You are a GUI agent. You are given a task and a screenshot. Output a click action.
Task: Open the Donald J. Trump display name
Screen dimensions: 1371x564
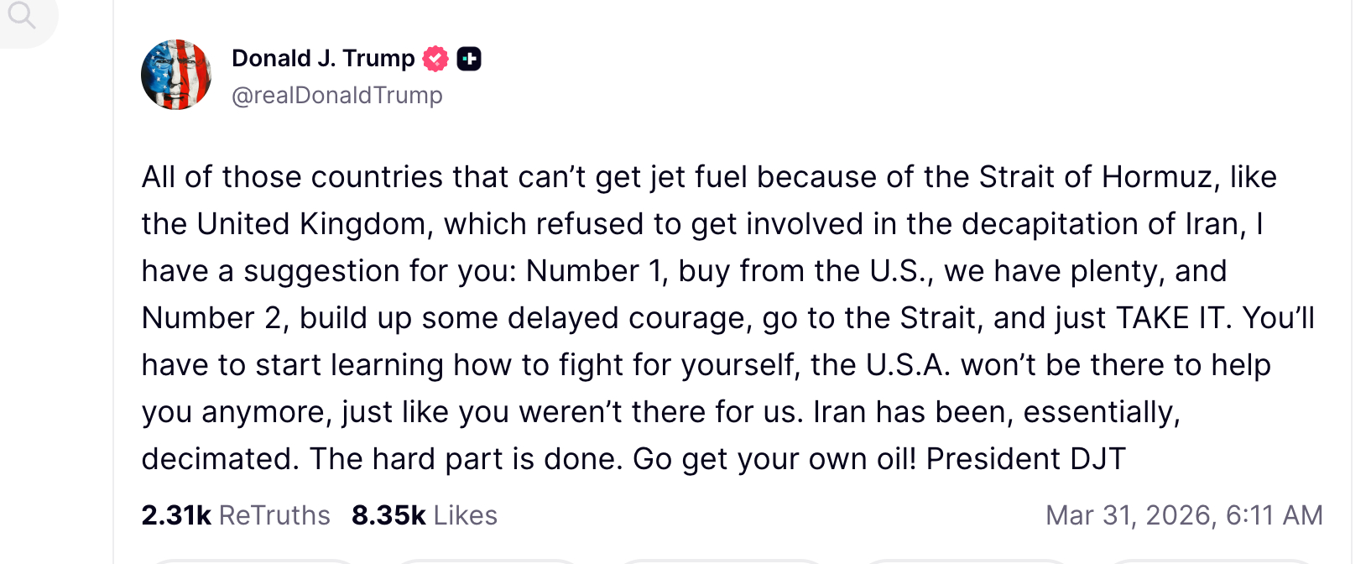pos(323,59)
